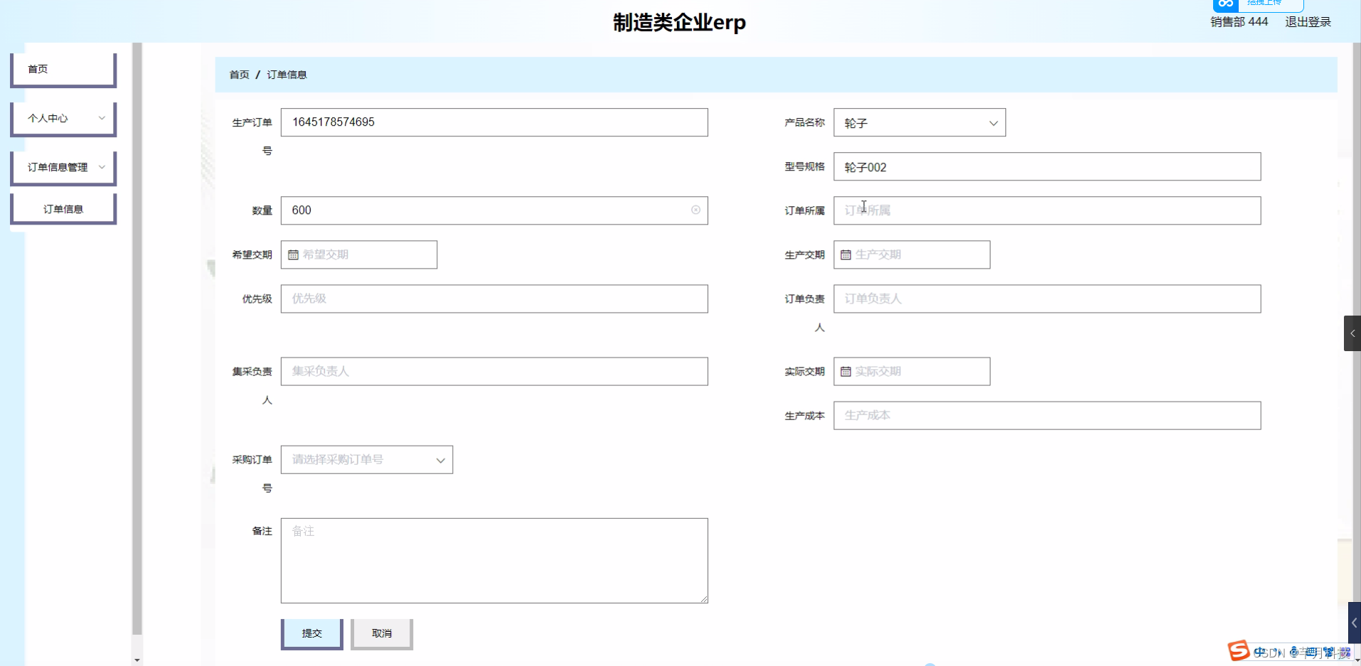Viewport: 1361px width, 666px height.
Task: Click the 提交 submit button
Action: 311,633
